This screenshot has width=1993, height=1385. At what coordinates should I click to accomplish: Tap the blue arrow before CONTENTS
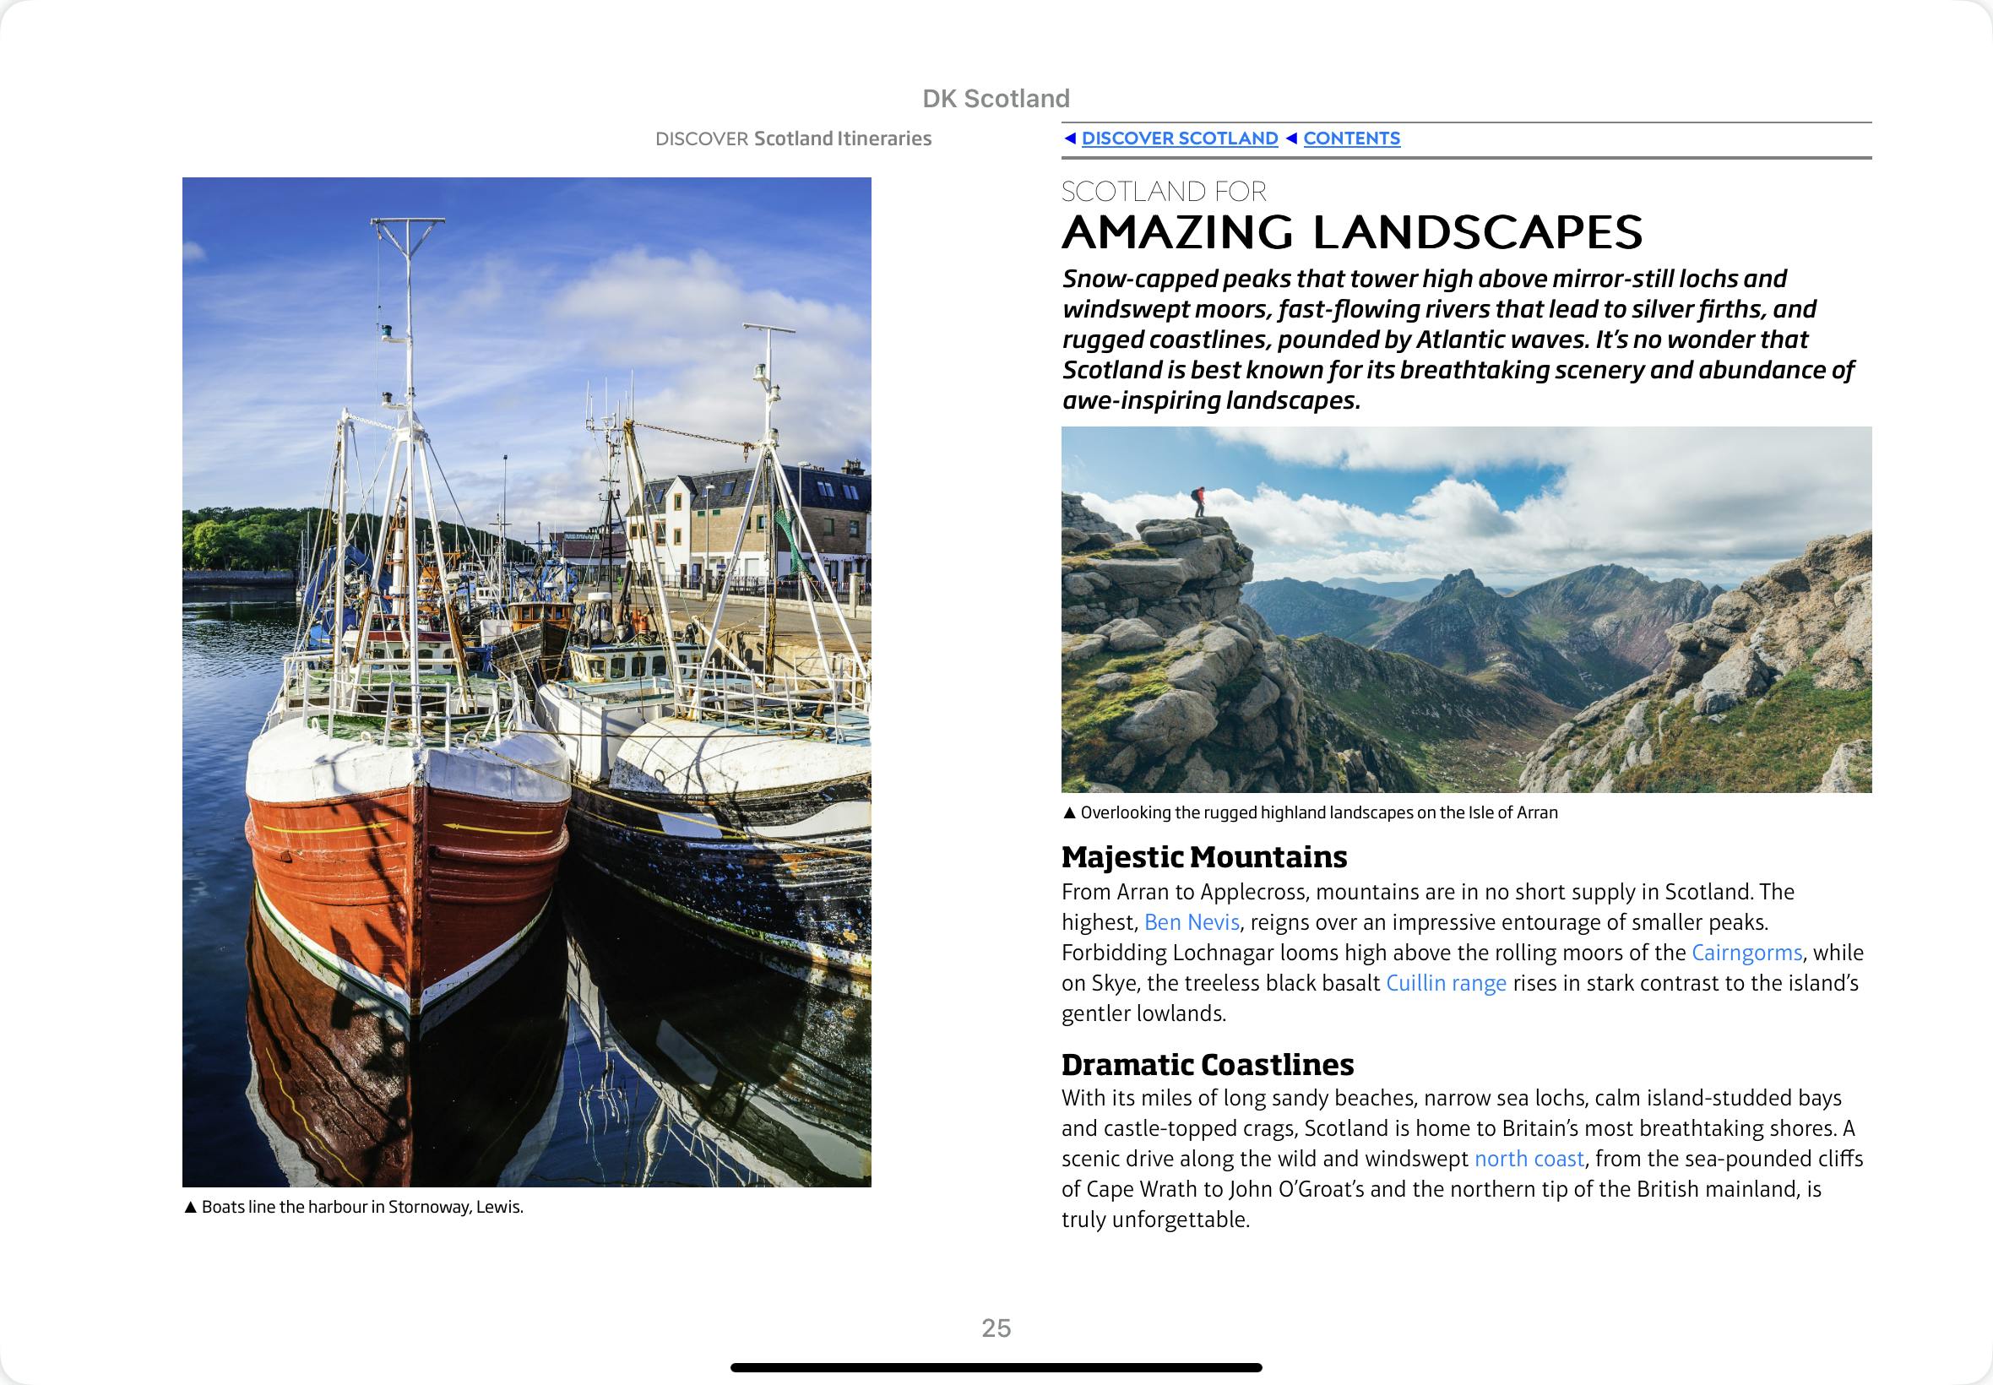tap(1291, 138)
